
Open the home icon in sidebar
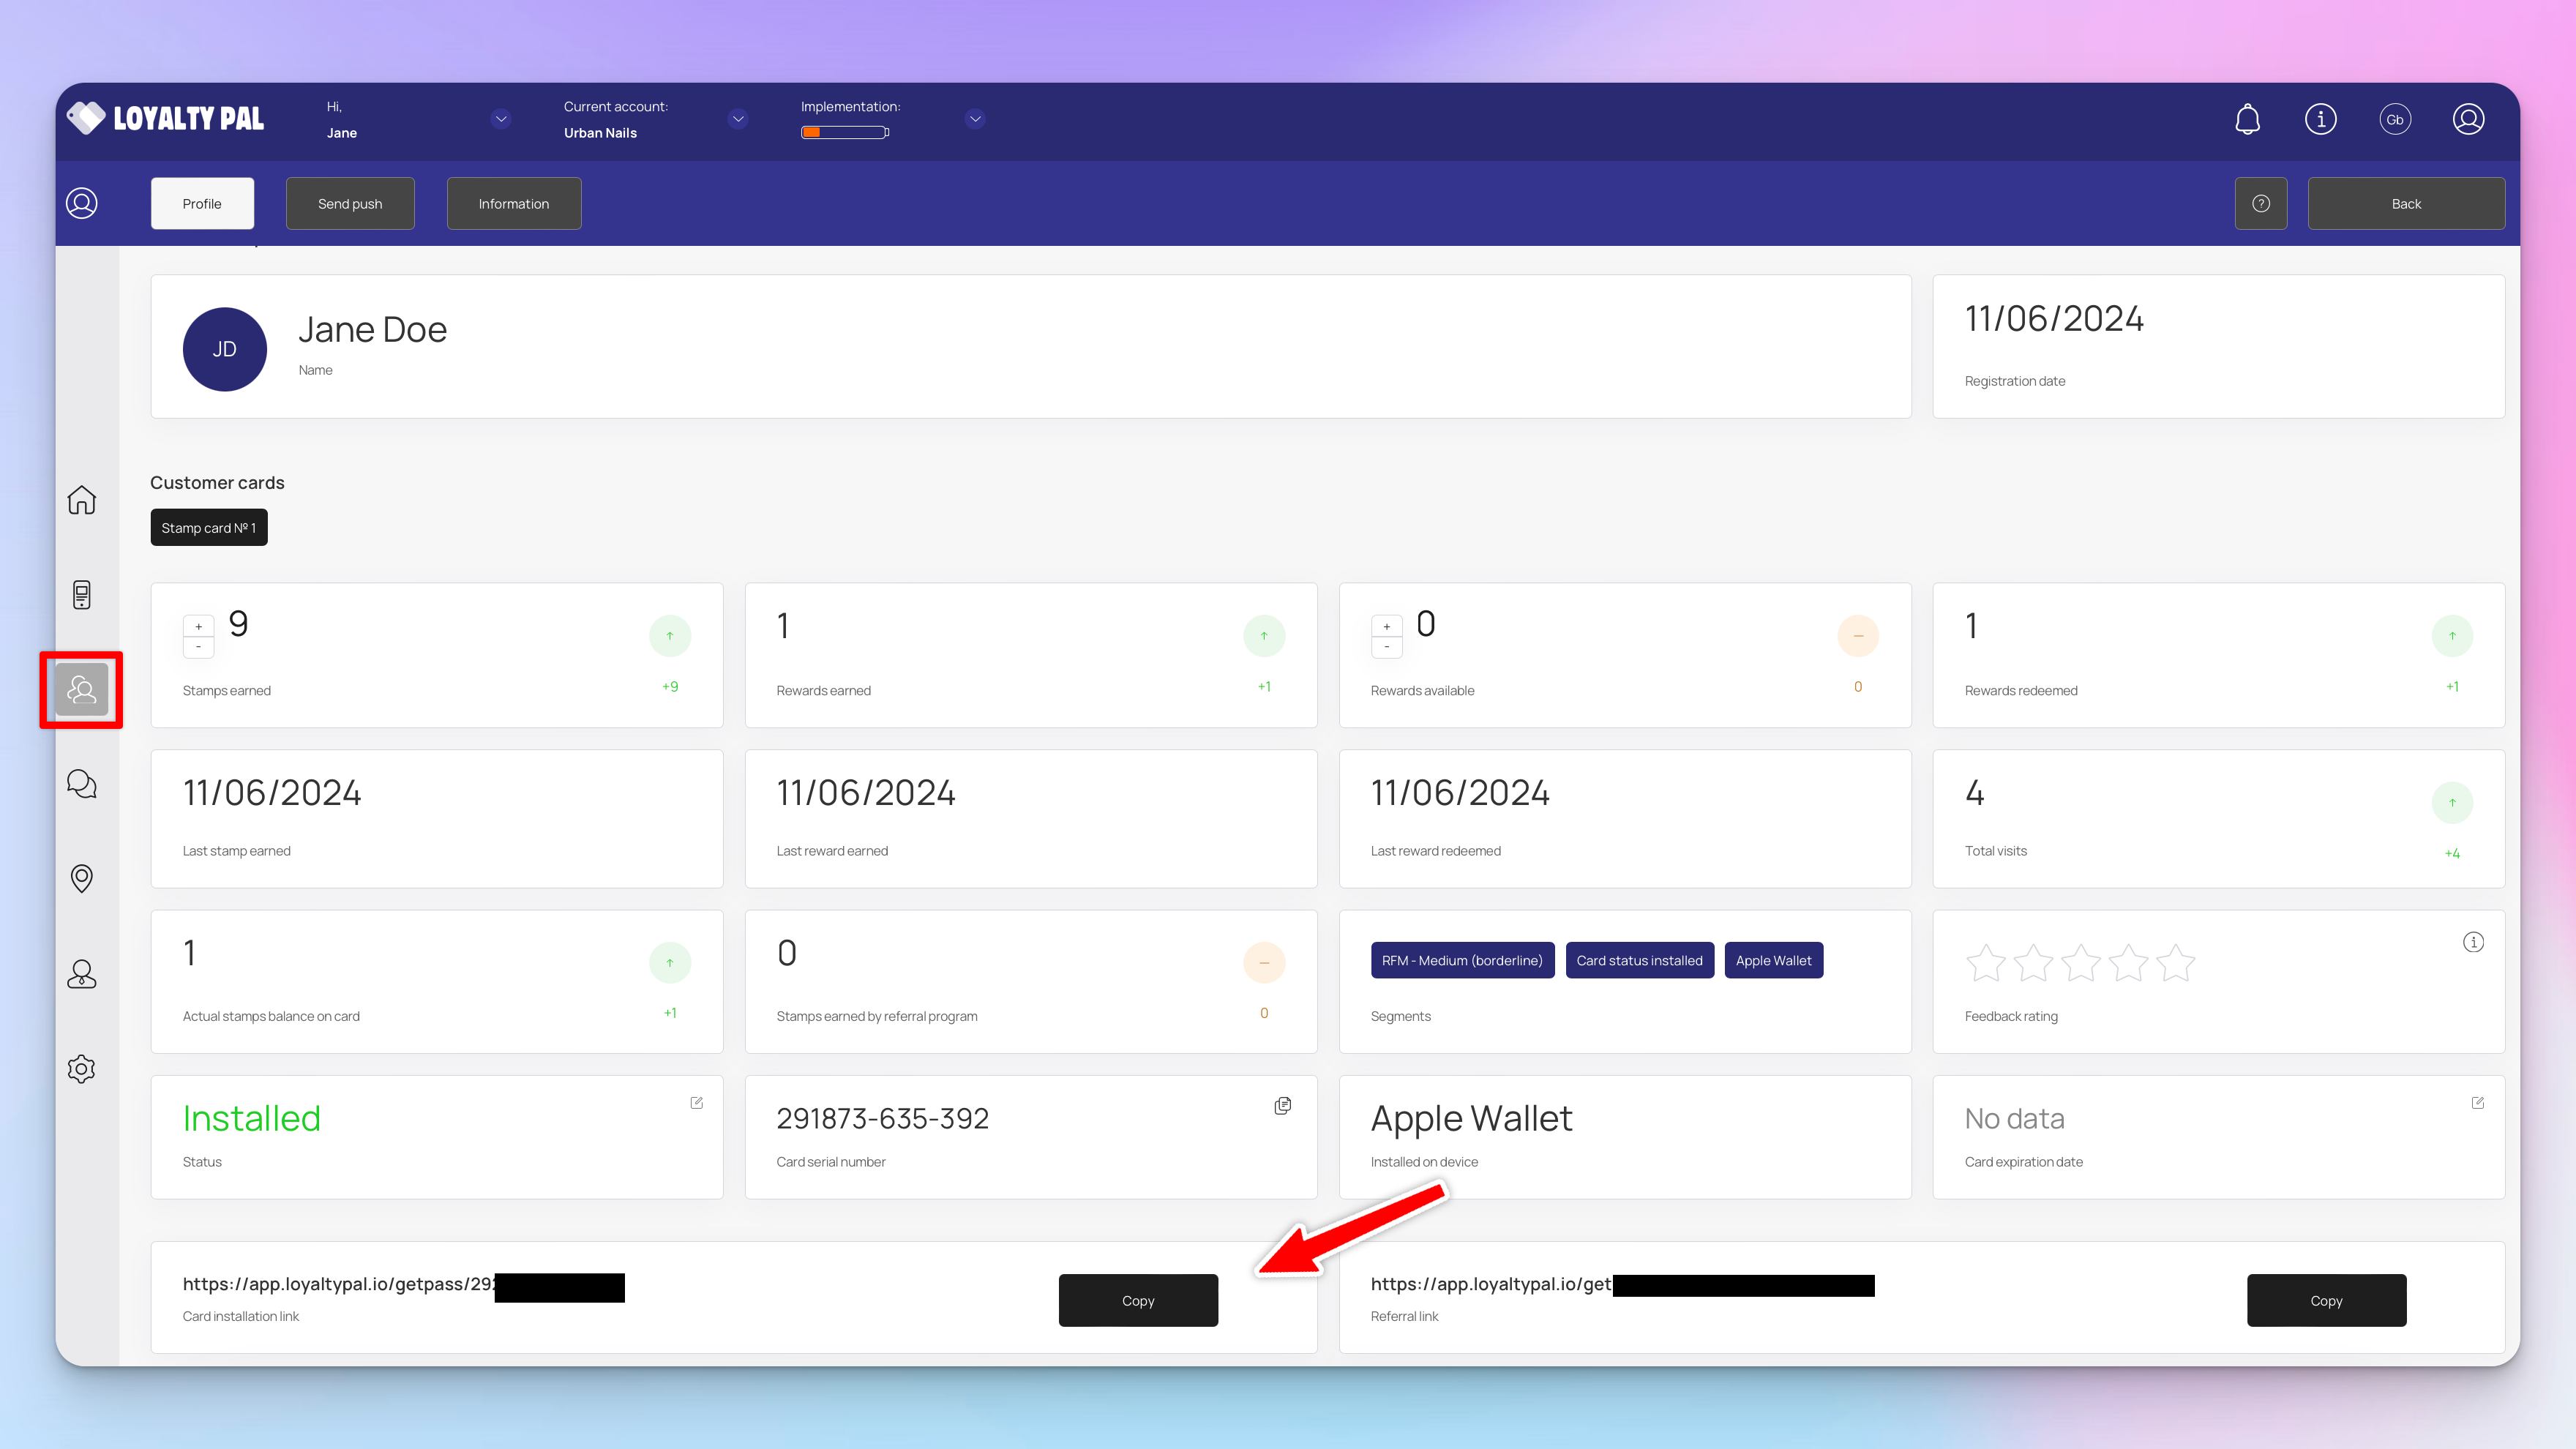(x=81, y=500)
